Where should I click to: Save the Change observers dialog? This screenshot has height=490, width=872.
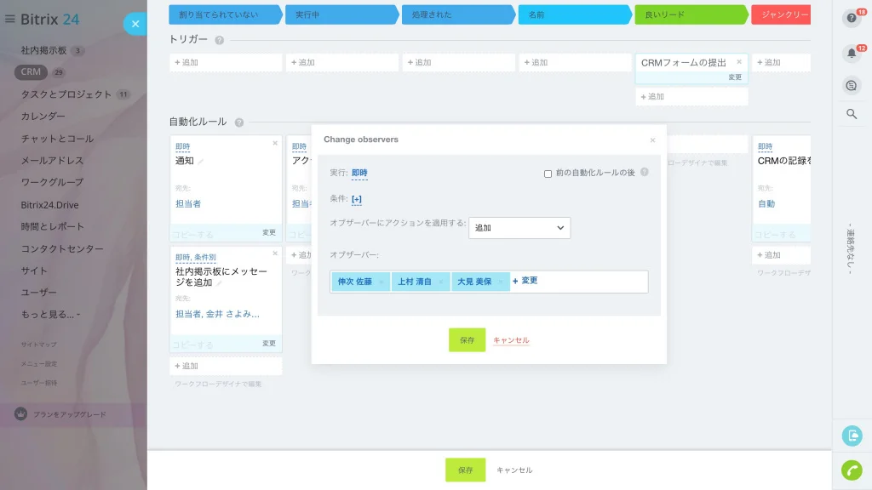tap(468, 340)
